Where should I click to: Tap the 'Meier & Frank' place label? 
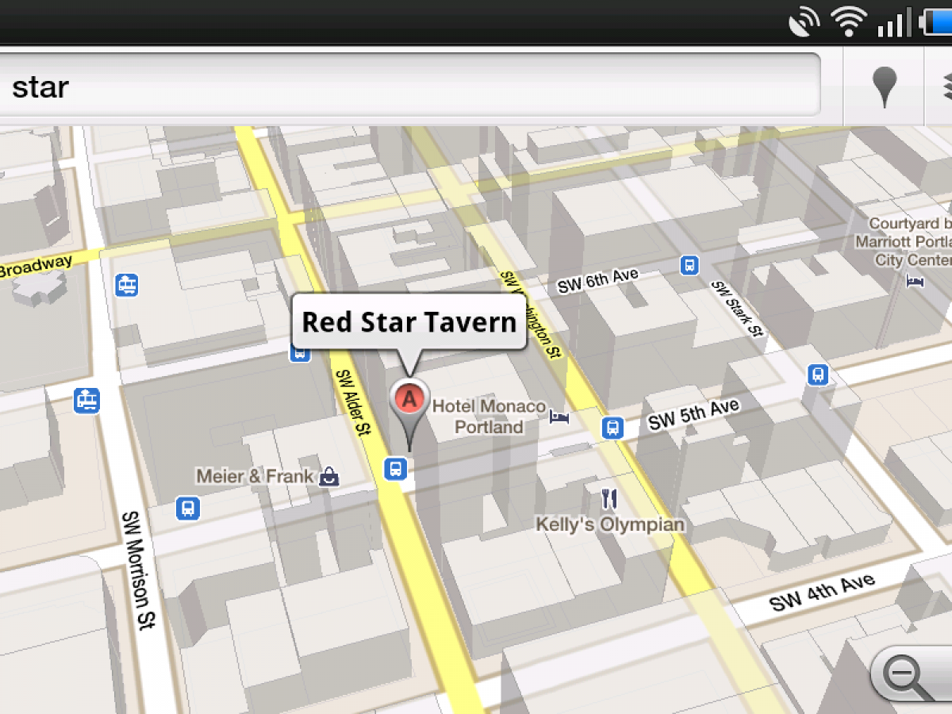point(255,476)
